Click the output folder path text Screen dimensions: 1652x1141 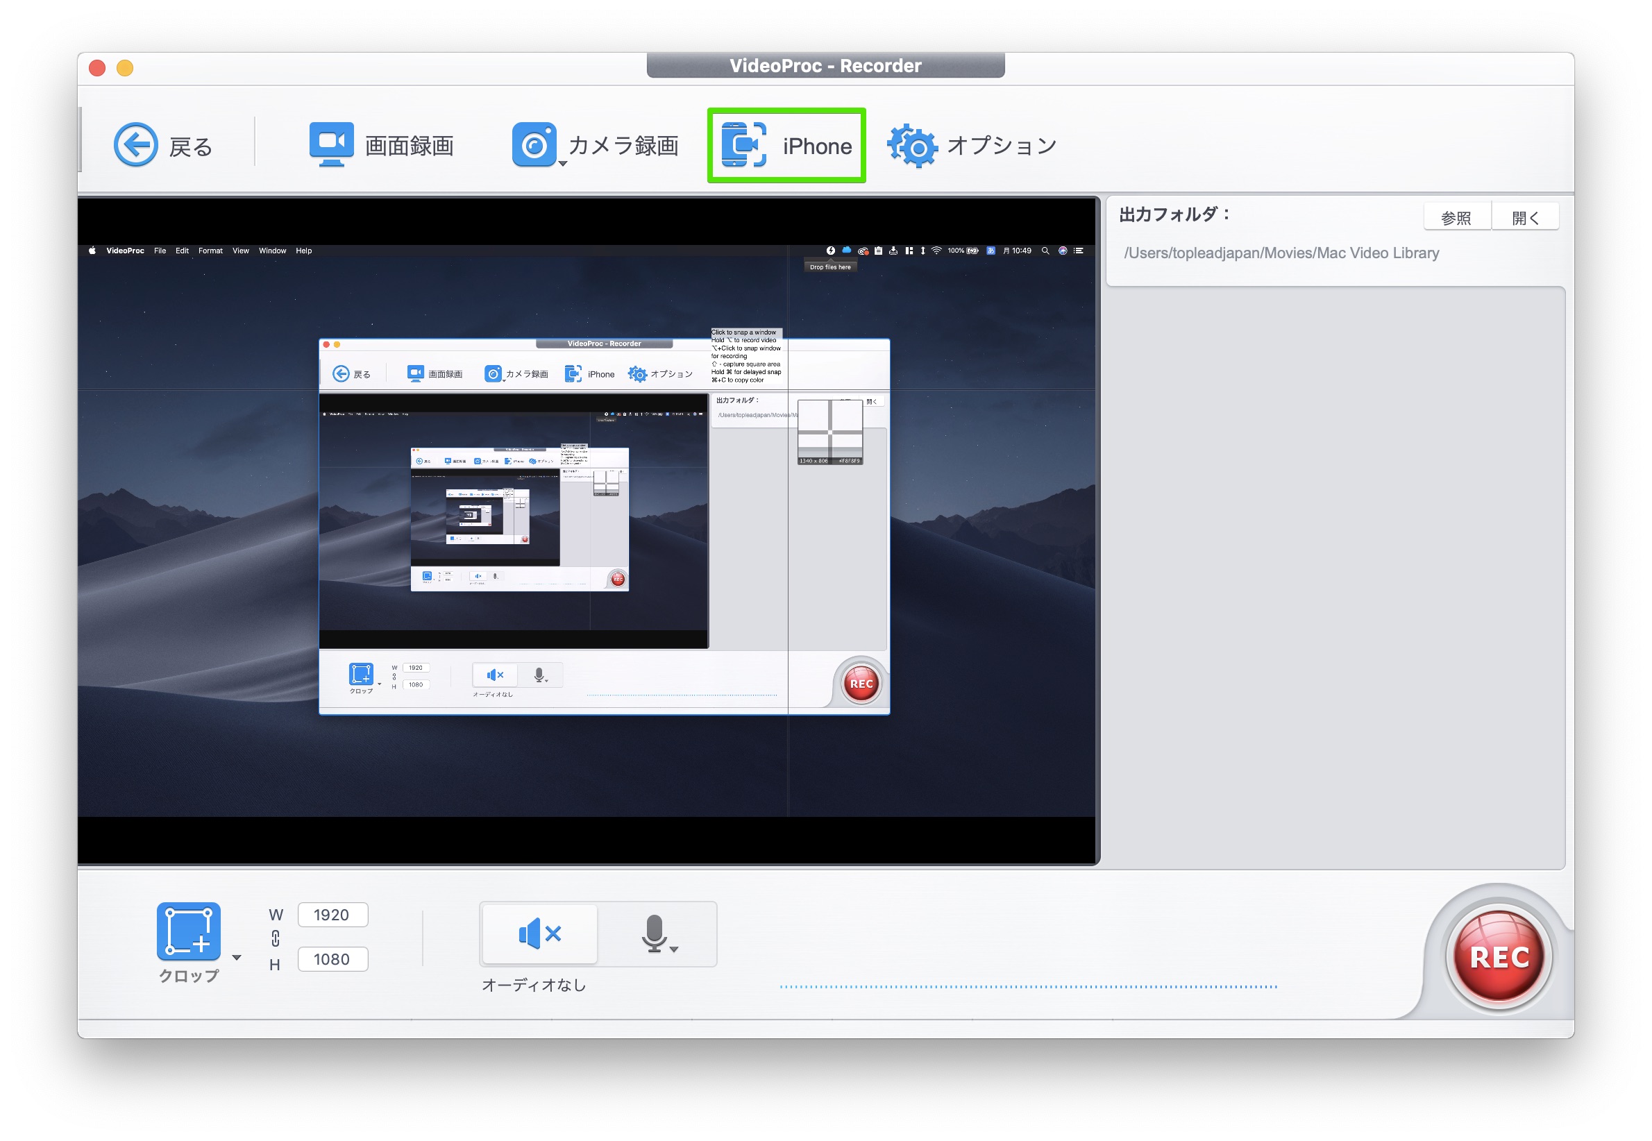coord(1281,253)
